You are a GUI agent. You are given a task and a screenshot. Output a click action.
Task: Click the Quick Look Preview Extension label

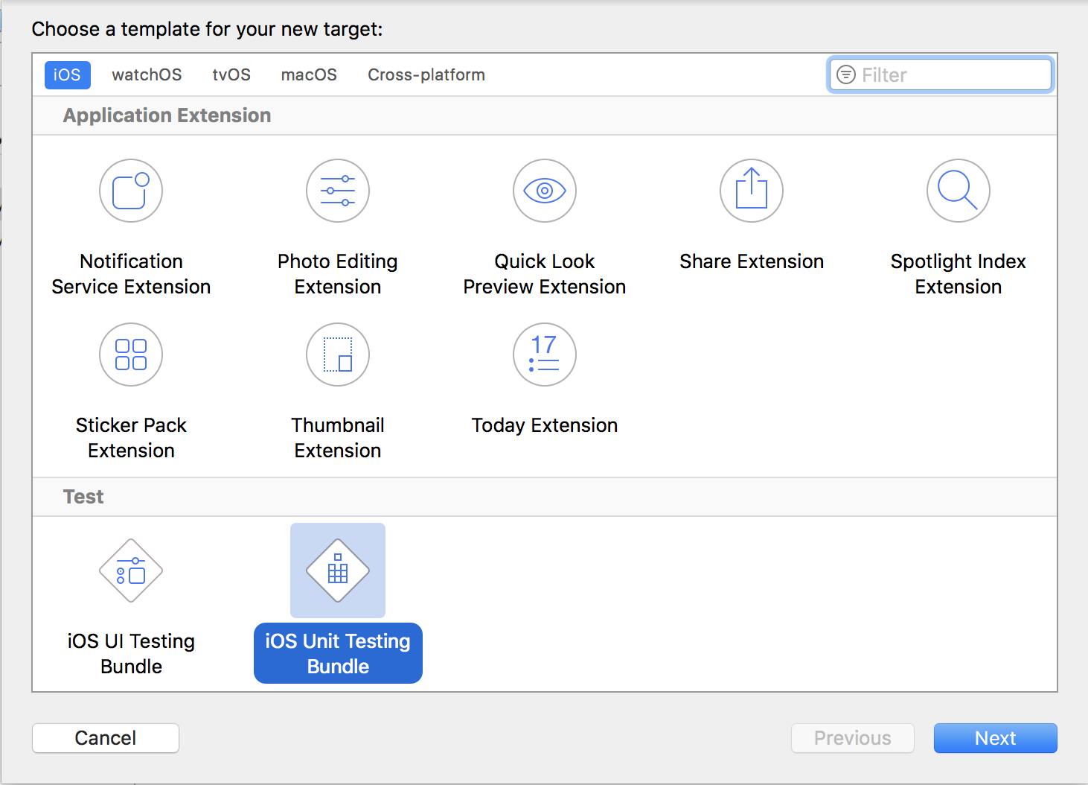coord(545,274)
